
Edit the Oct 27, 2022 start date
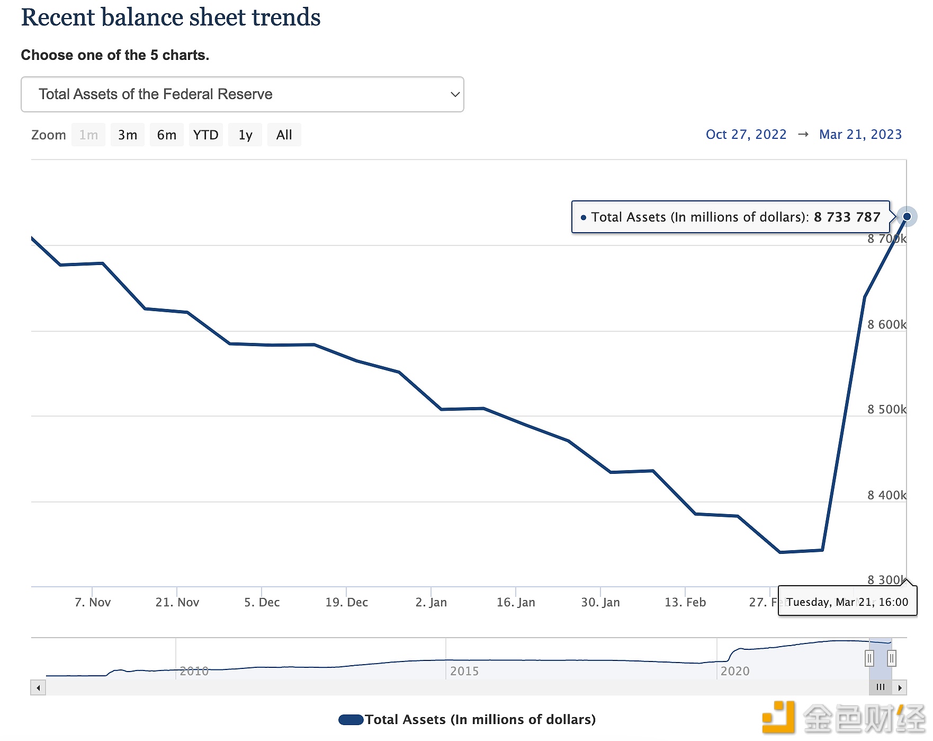click(x=746, y=135)
